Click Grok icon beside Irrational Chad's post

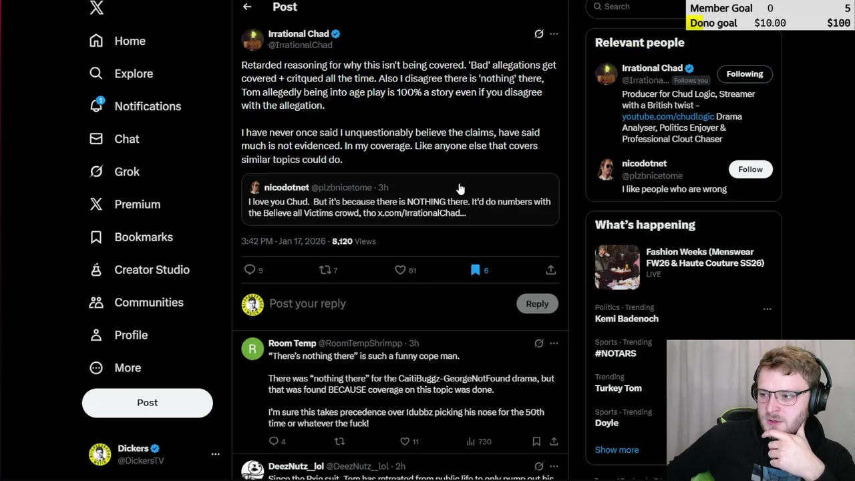(x=539, y=33)
